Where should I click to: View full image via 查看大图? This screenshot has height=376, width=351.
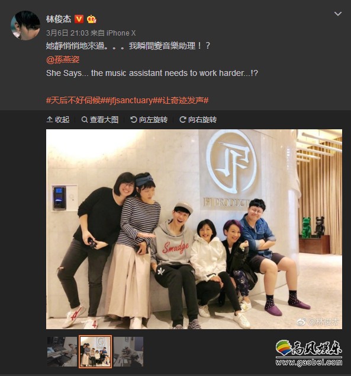(100, 119)
